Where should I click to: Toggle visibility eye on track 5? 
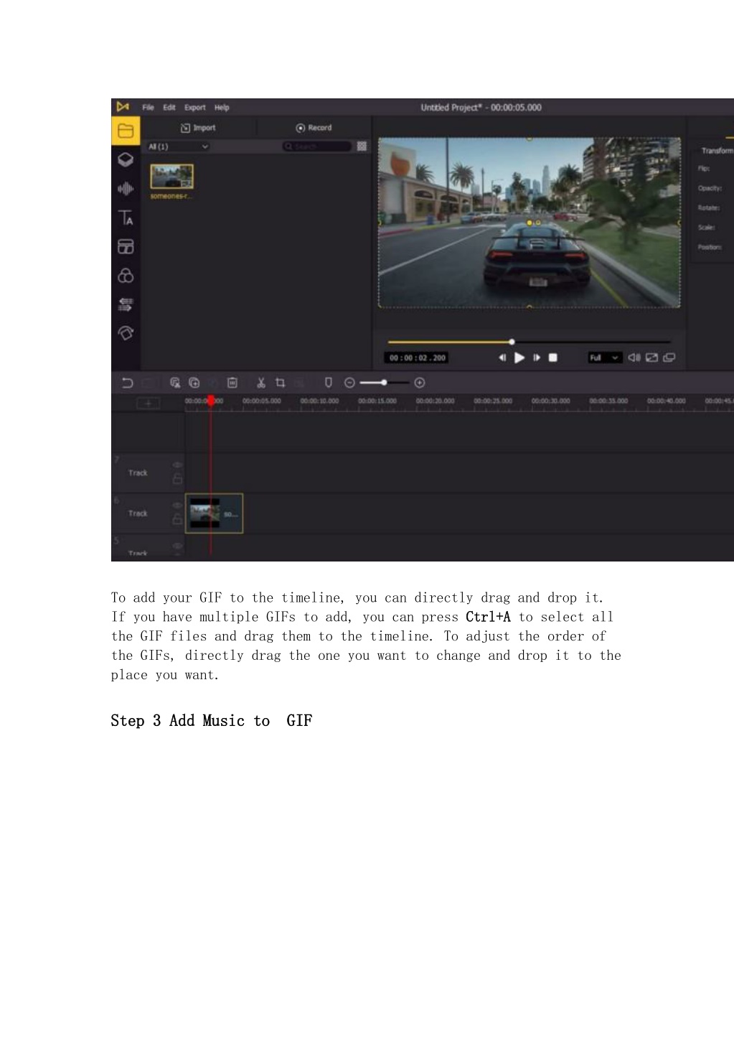pyautogui.click(x=177, y=545)
